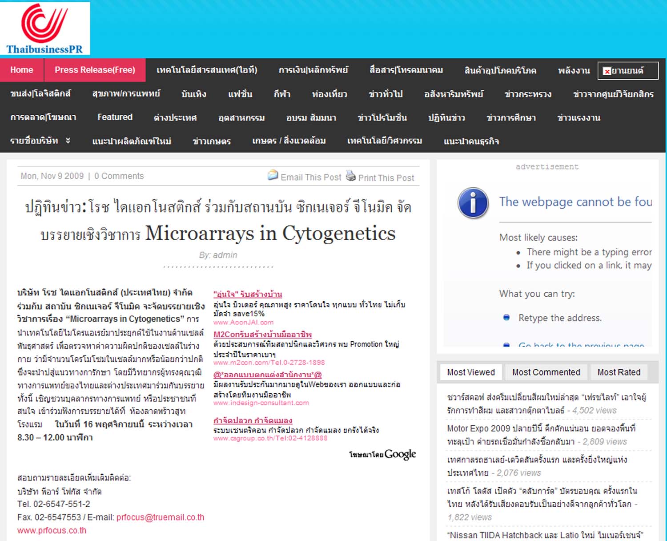This screenshot has width=667, height=541.
Task: Open แนะนำผลิตภัณฑ์ใหม่ category
Action: (132, 141)
